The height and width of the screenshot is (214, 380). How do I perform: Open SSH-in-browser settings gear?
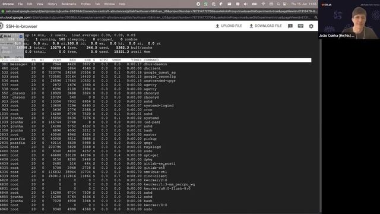[311, 26]
